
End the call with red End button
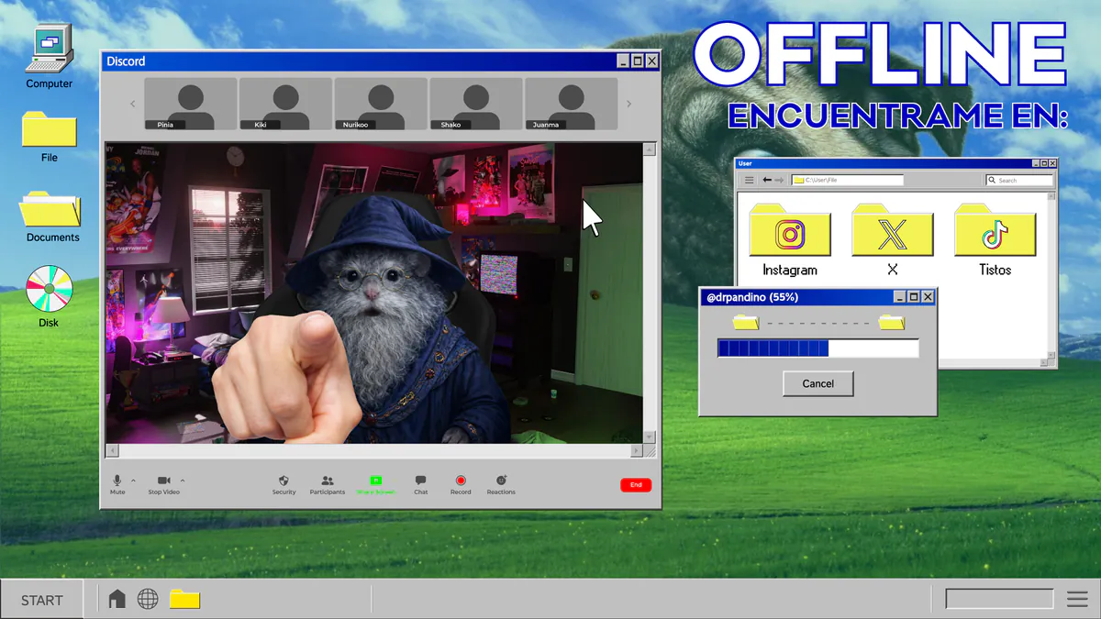(636, 484)
